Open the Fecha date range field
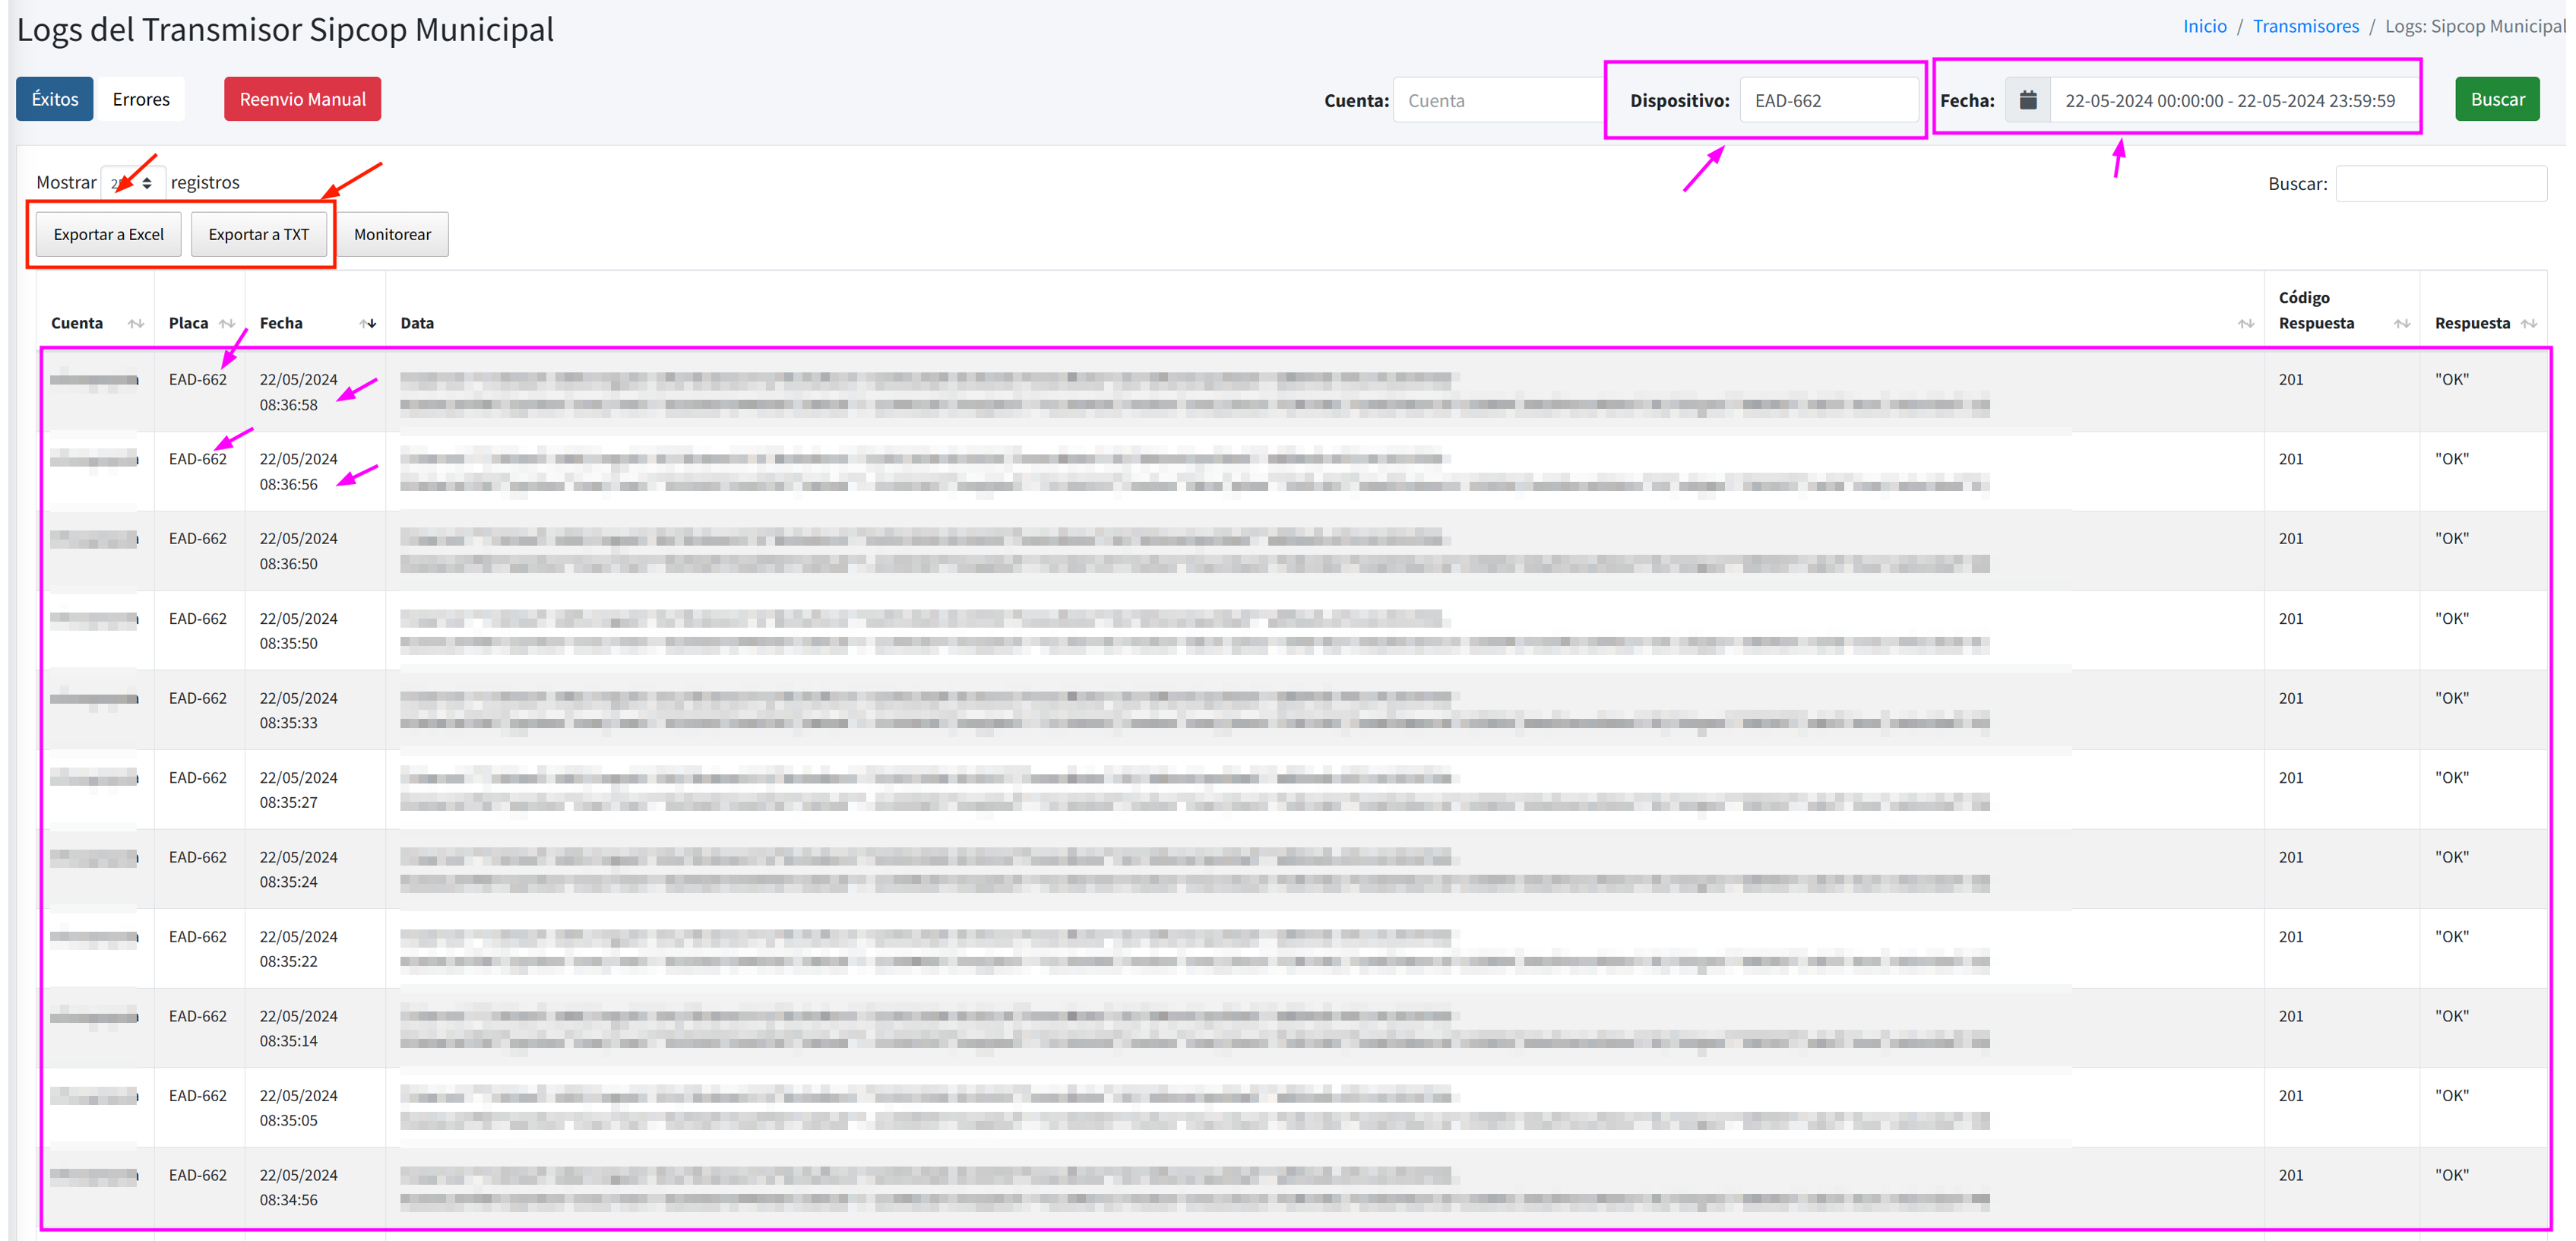The image size is (2576, 1241). [x=2230, y=100]
